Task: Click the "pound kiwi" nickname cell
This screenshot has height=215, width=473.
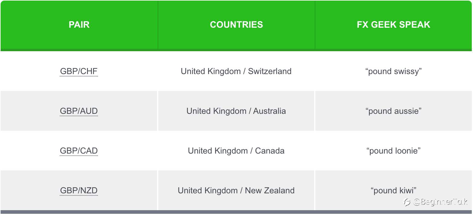Action: click(394, 191)
